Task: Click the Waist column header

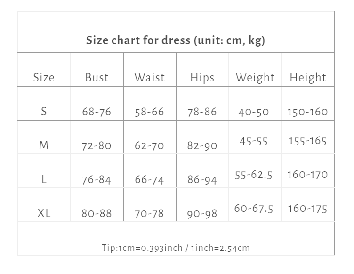Action: pyautogui.click(x=150, y=77)
